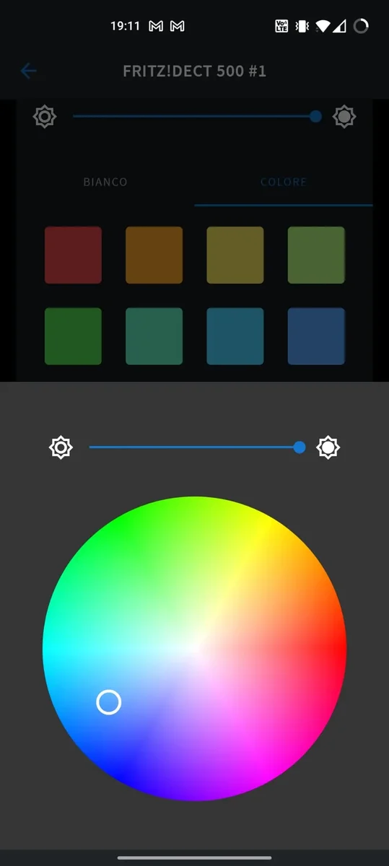This screenshot has width=389, height=866.
Task: Tap the high brightness icon in bottom sheet
Action: pyautogui.click(x=328, y=447)
